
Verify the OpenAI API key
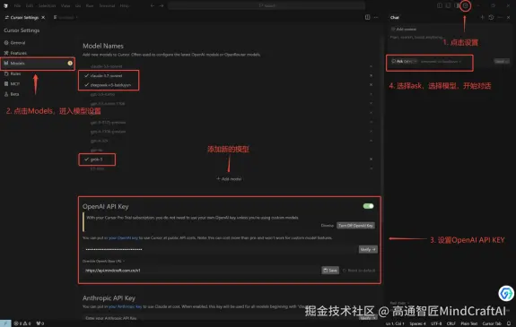point(368,249)
